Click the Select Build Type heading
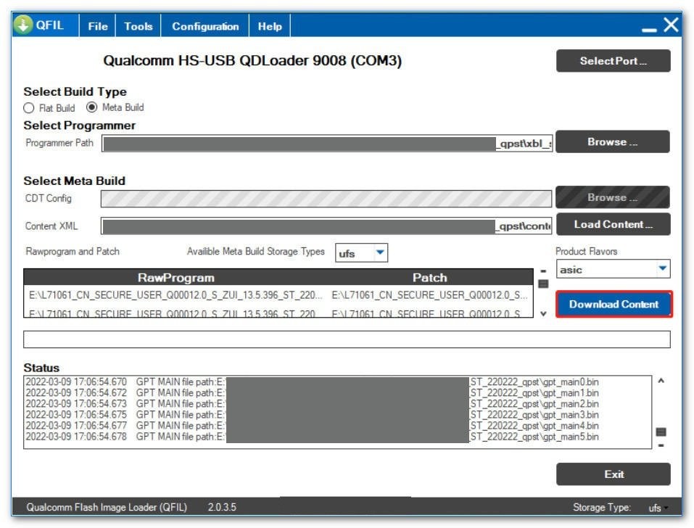694x528 pixels. point(75,91)
